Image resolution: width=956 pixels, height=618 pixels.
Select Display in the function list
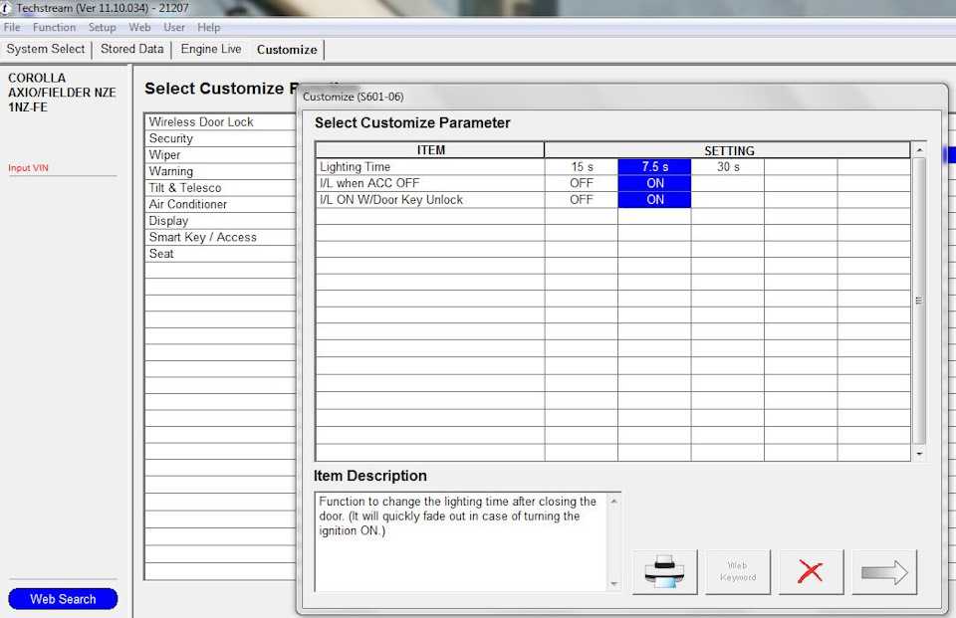pos(221,221)
